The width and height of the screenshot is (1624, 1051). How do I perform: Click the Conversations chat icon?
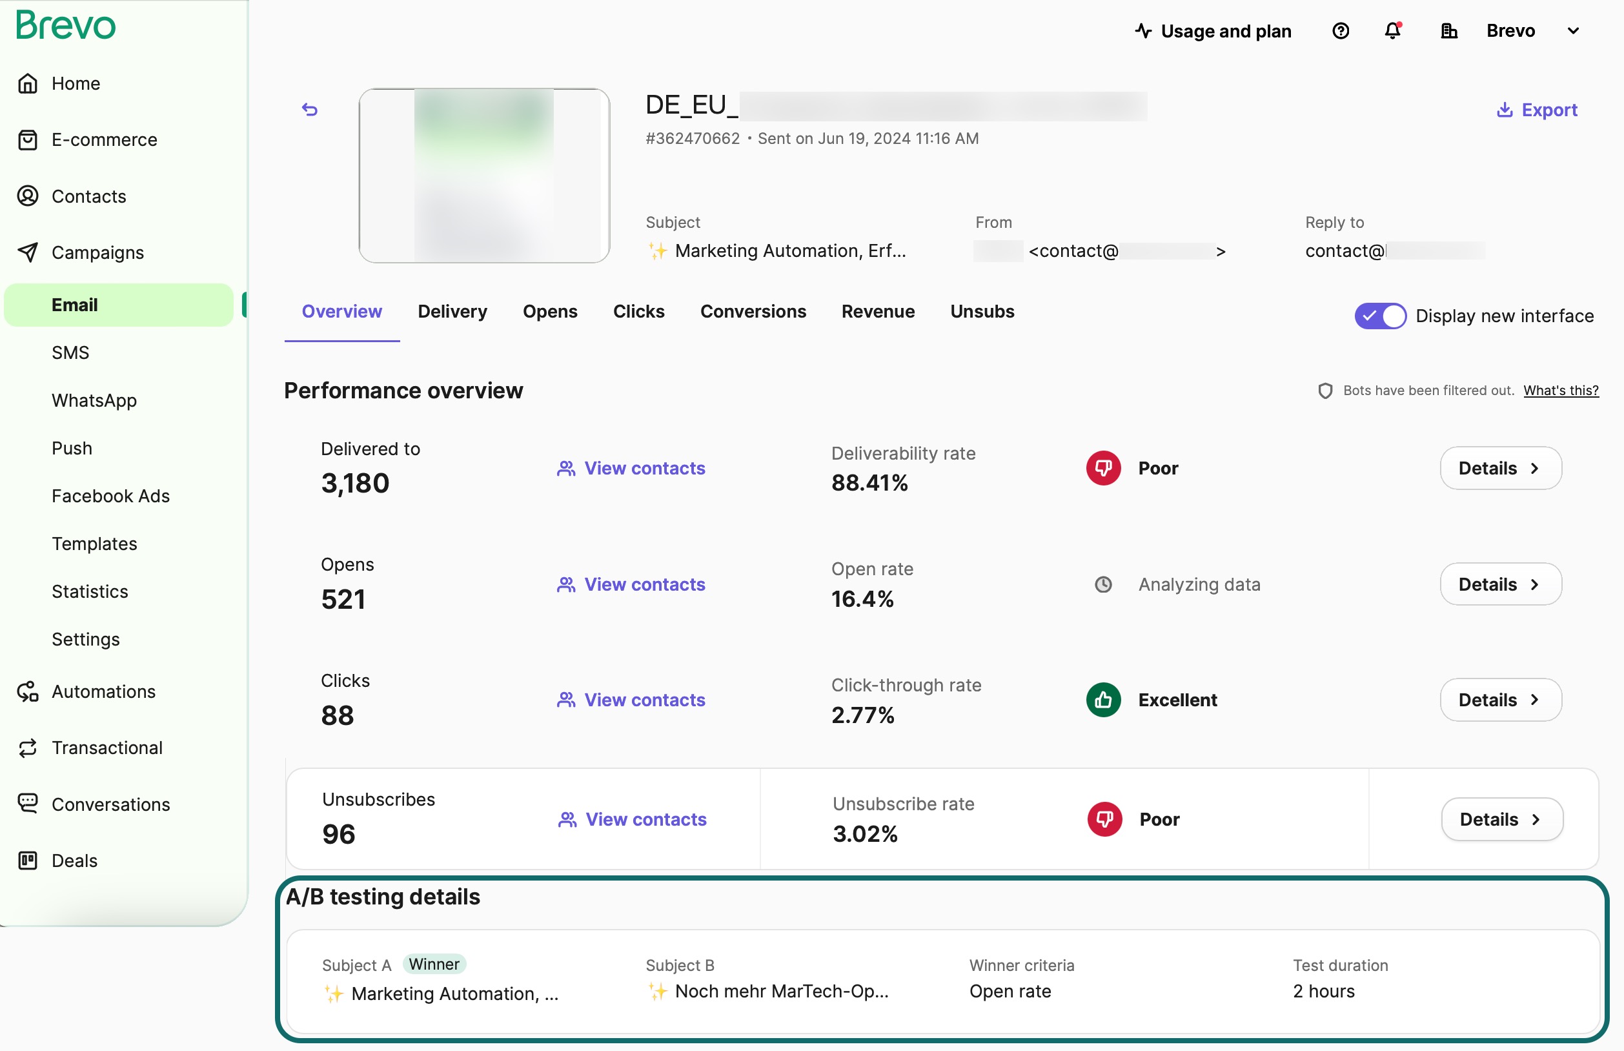[x=27, y=804]
